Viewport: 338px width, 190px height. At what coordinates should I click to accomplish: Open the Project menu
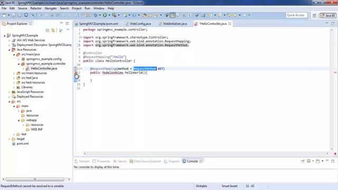pos(77,8)
